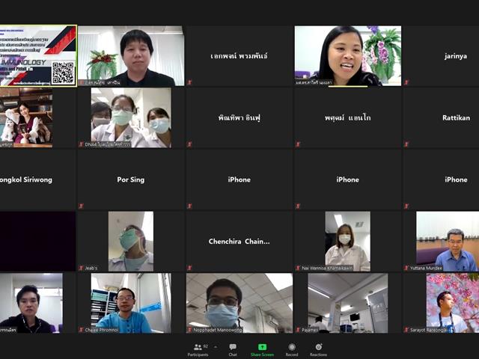Click muted mic icon beside Jeab's name
Image resolution: width=479 pixels, height=359 pixels.
pyautogui.click(x=82, y=268)
